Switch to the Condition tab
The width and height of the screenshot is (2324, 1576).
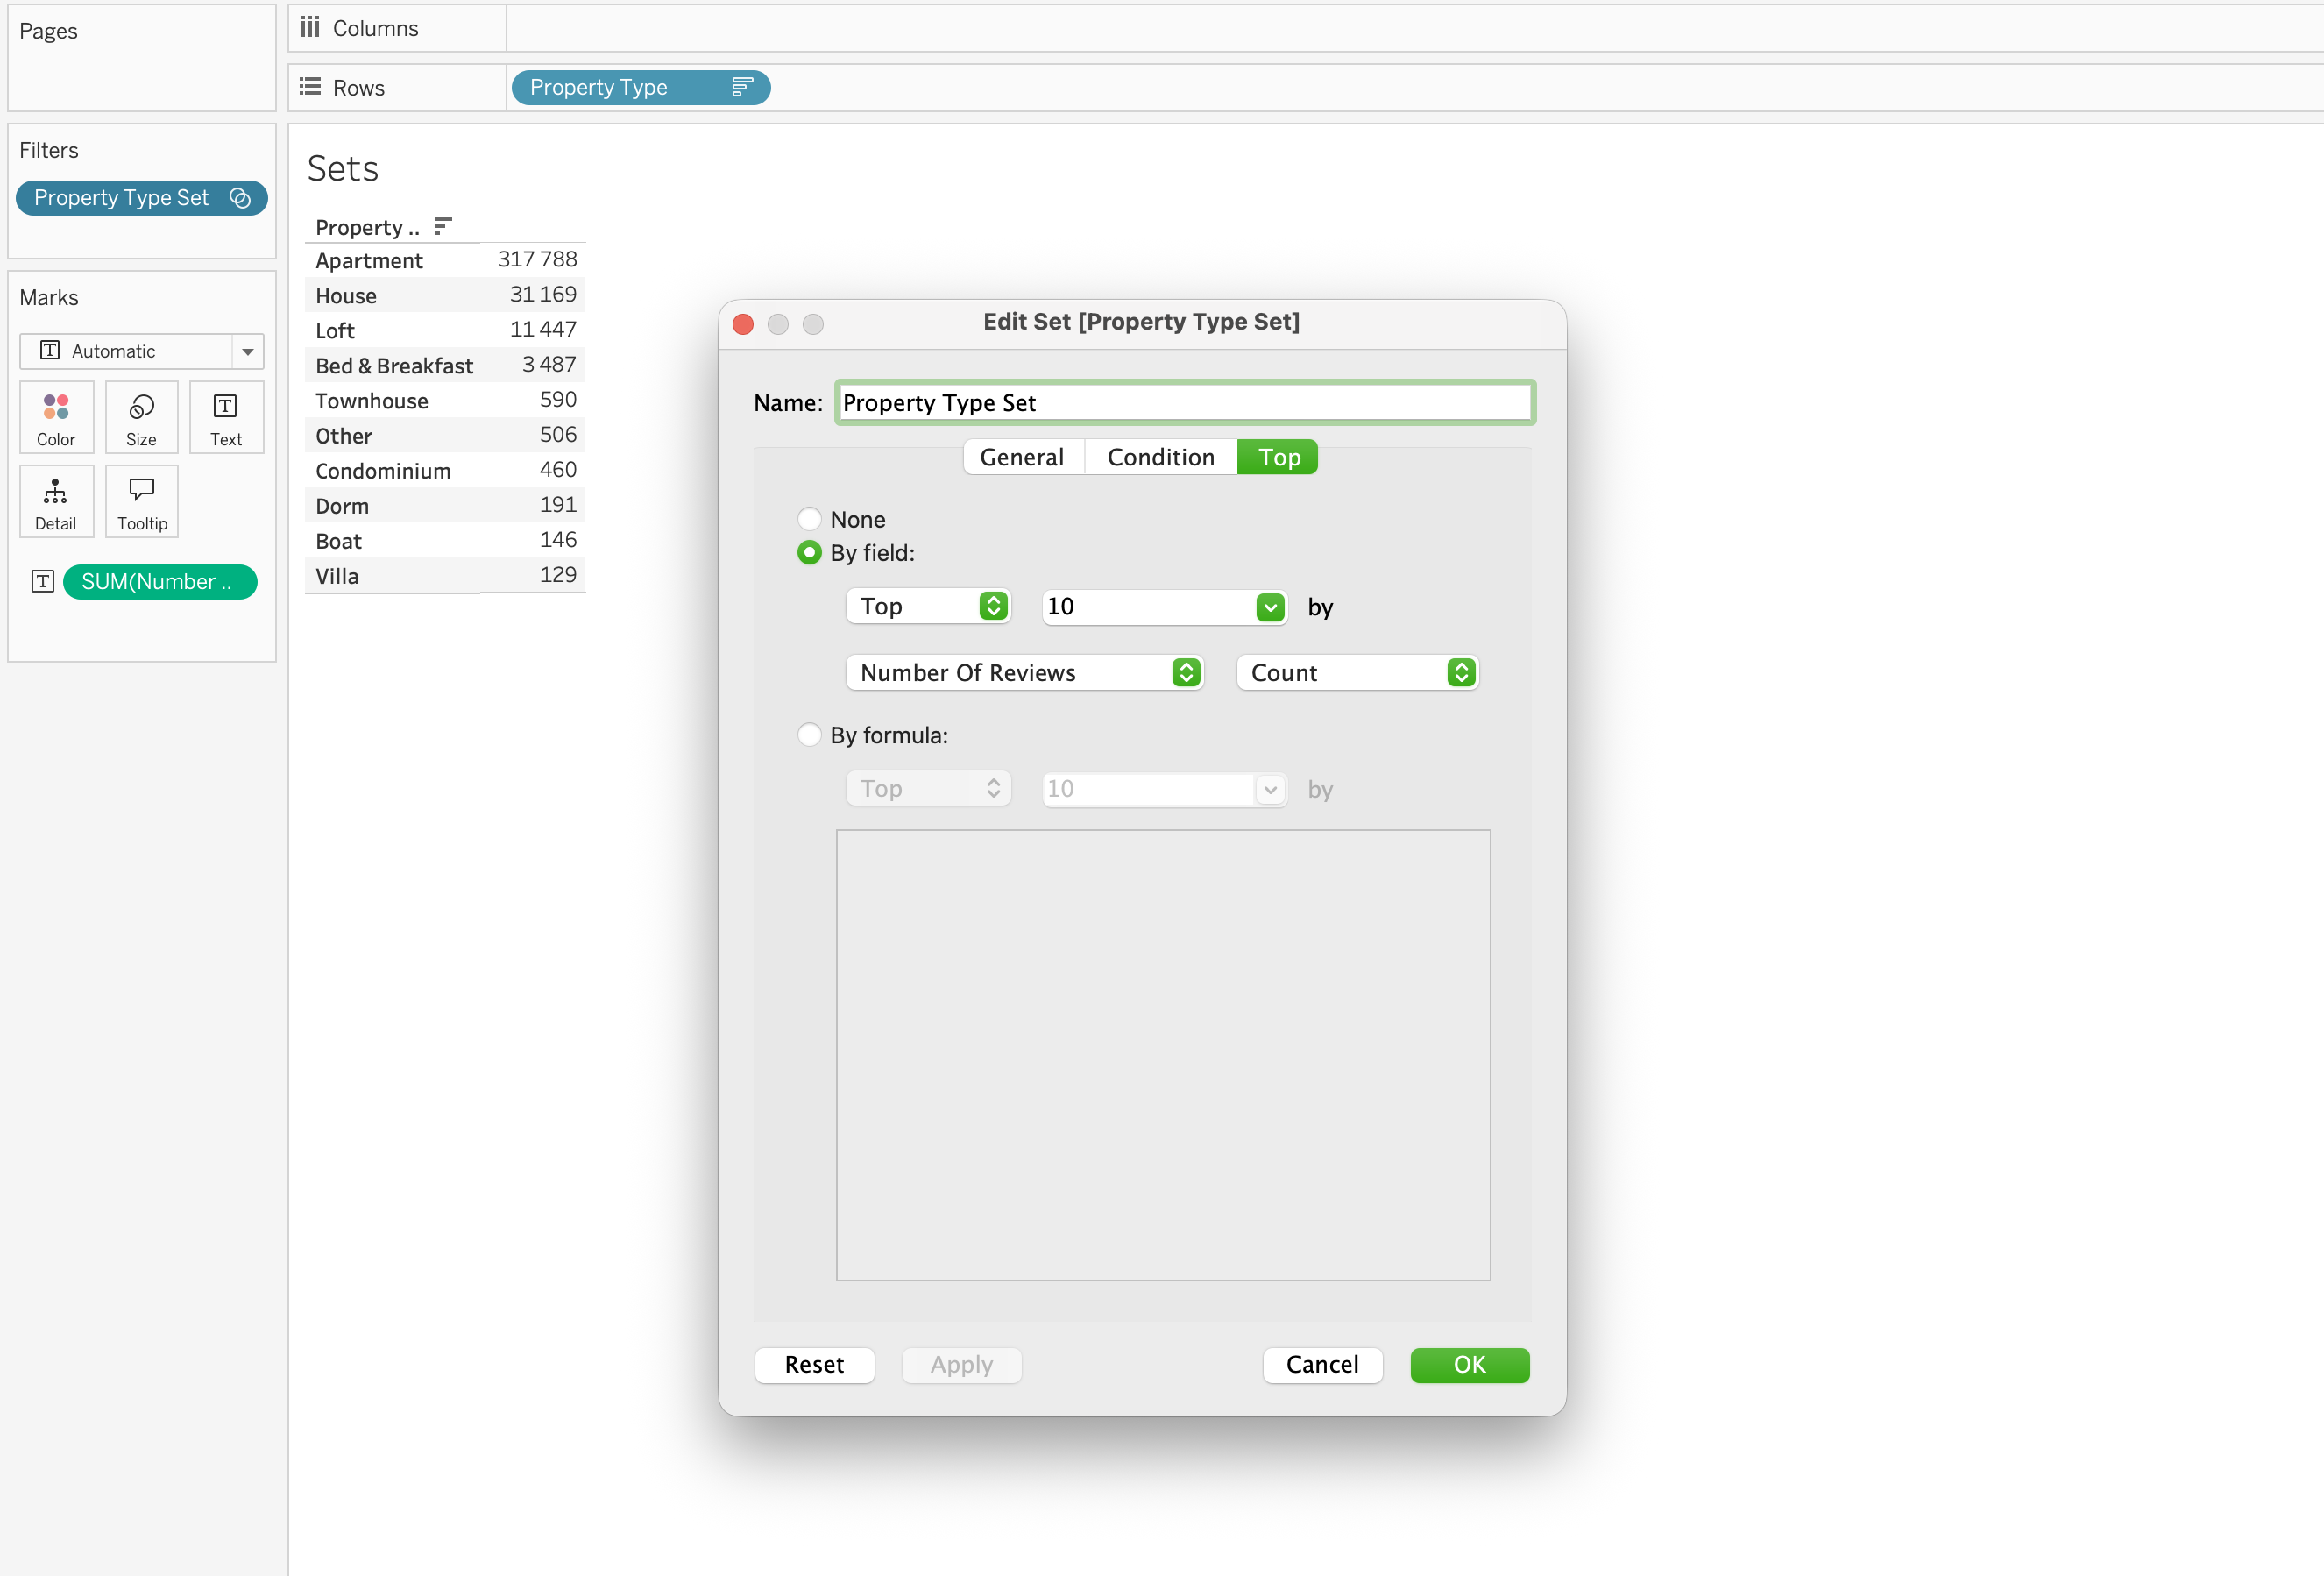(x=1160, y=457)
